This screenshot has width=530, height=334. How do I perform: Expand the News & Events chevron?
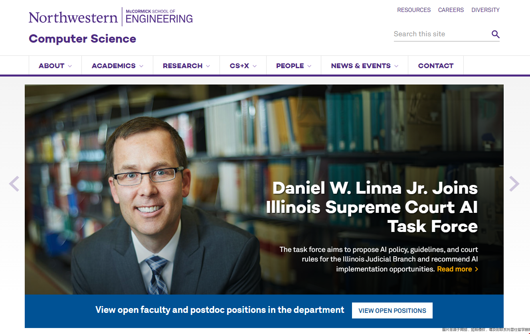[396, 66]
